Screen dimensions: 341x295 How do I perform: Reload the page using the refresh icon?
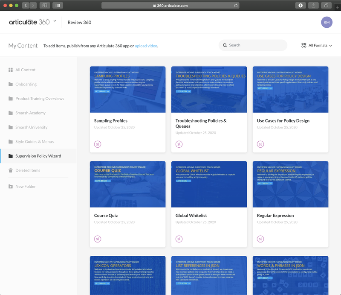(x=236, y=6)
